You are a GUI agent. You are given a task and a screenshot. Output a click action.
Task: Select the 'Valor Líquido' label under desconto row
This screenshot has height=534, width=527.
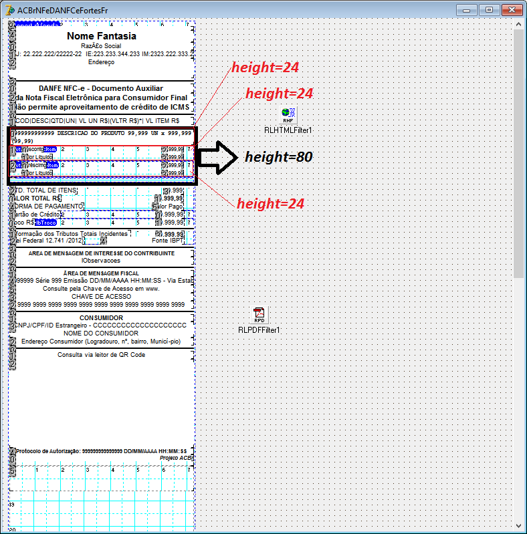(38, 157)
